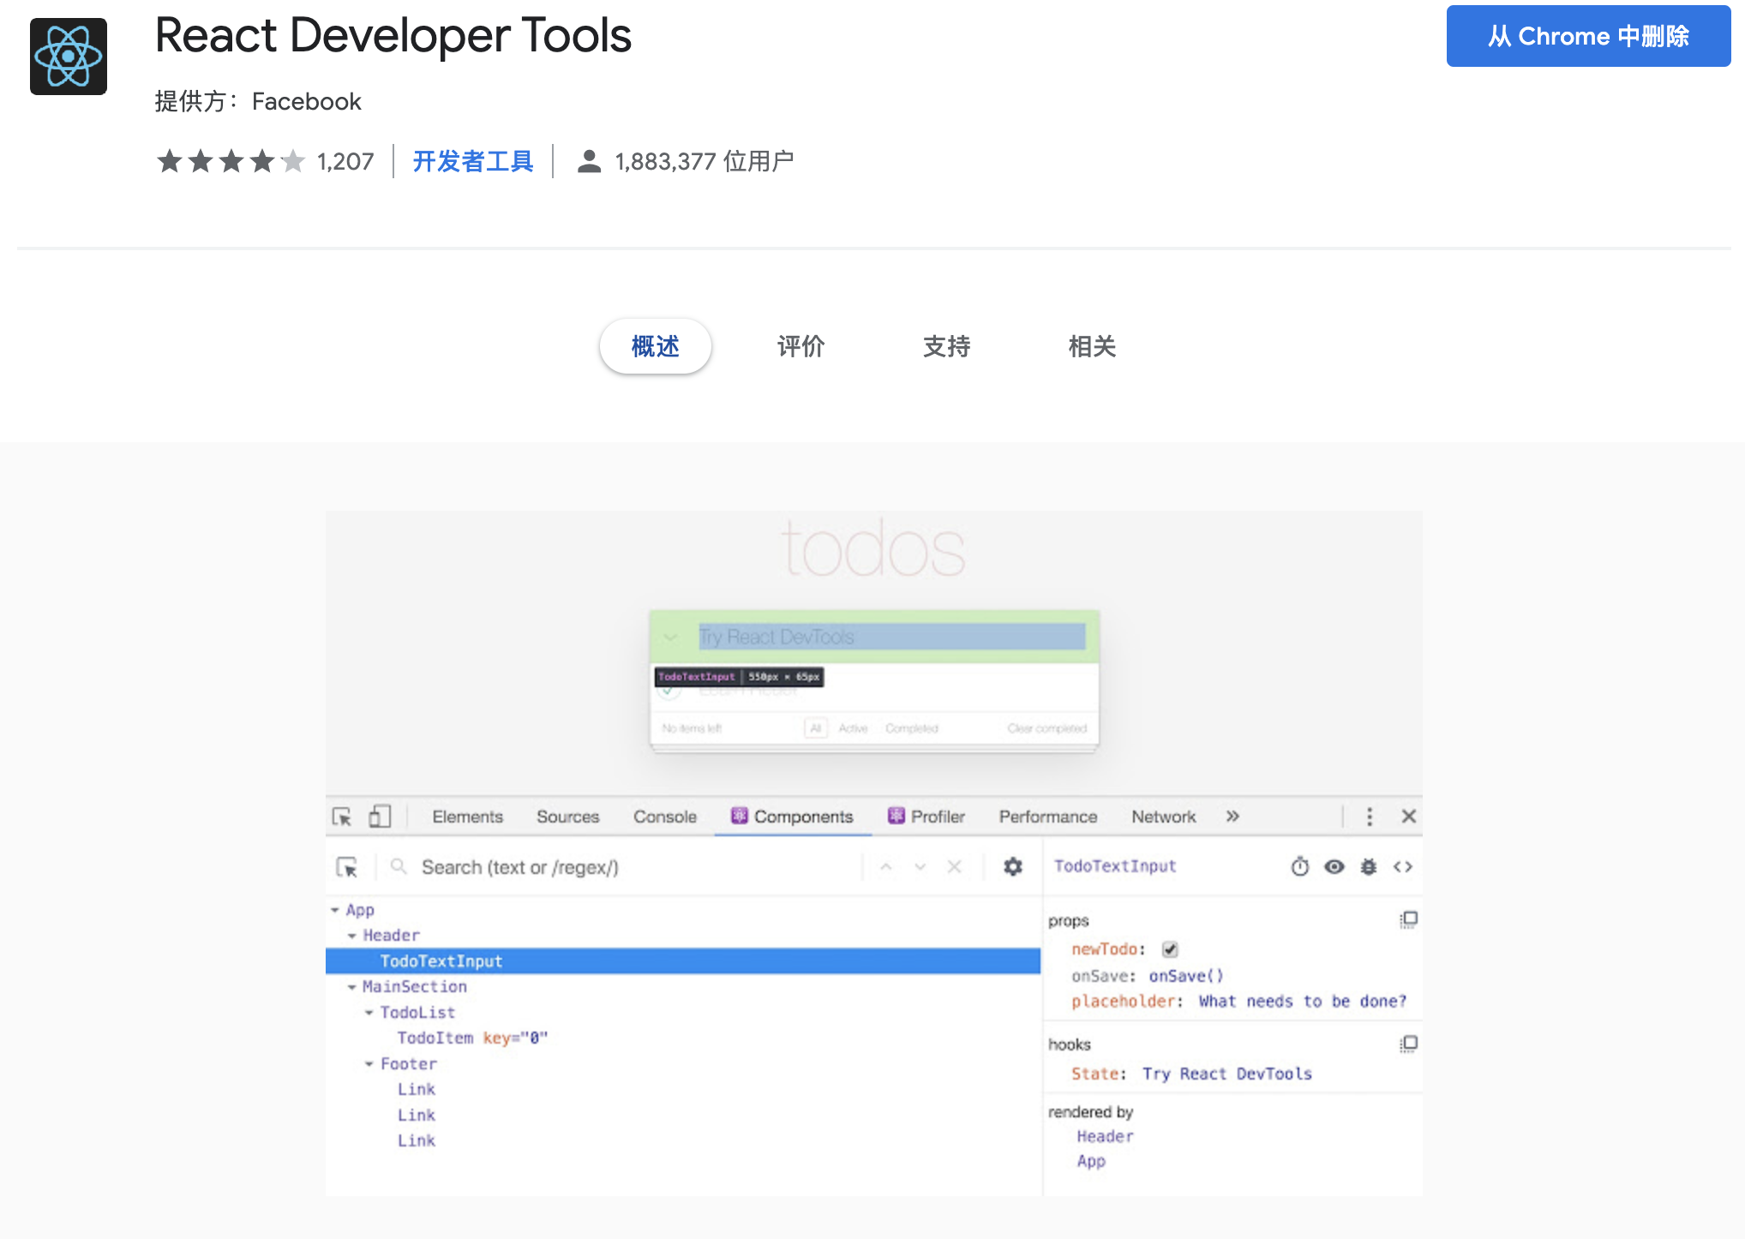
Task: Open Header in rendered by list
Action: (x=1105, y=1136)
